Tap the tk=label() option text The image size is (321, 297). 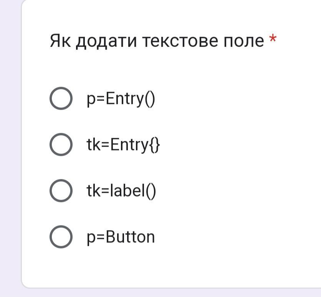pos(121,191)
